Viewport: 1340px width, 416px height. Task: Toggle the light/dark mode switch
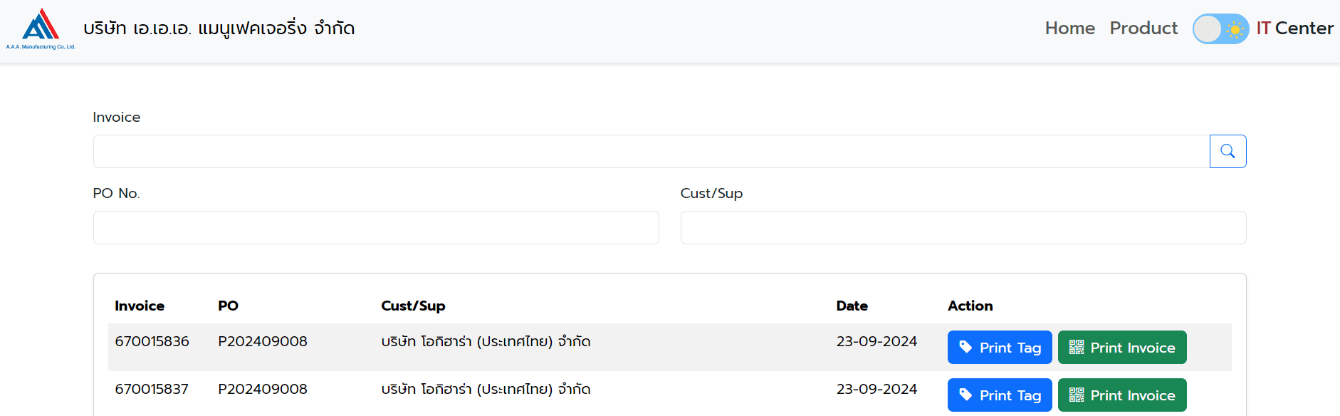[x=1220, y=29]
